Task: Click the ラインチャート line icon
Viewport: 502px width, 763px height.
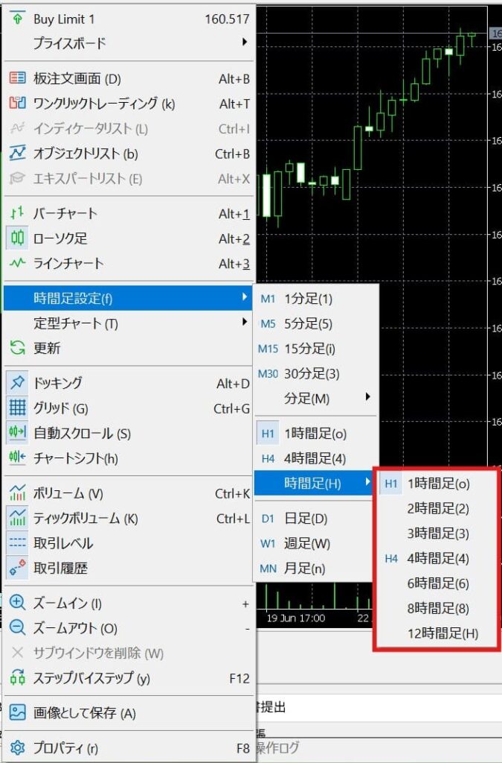Action: tap(18, 263)
